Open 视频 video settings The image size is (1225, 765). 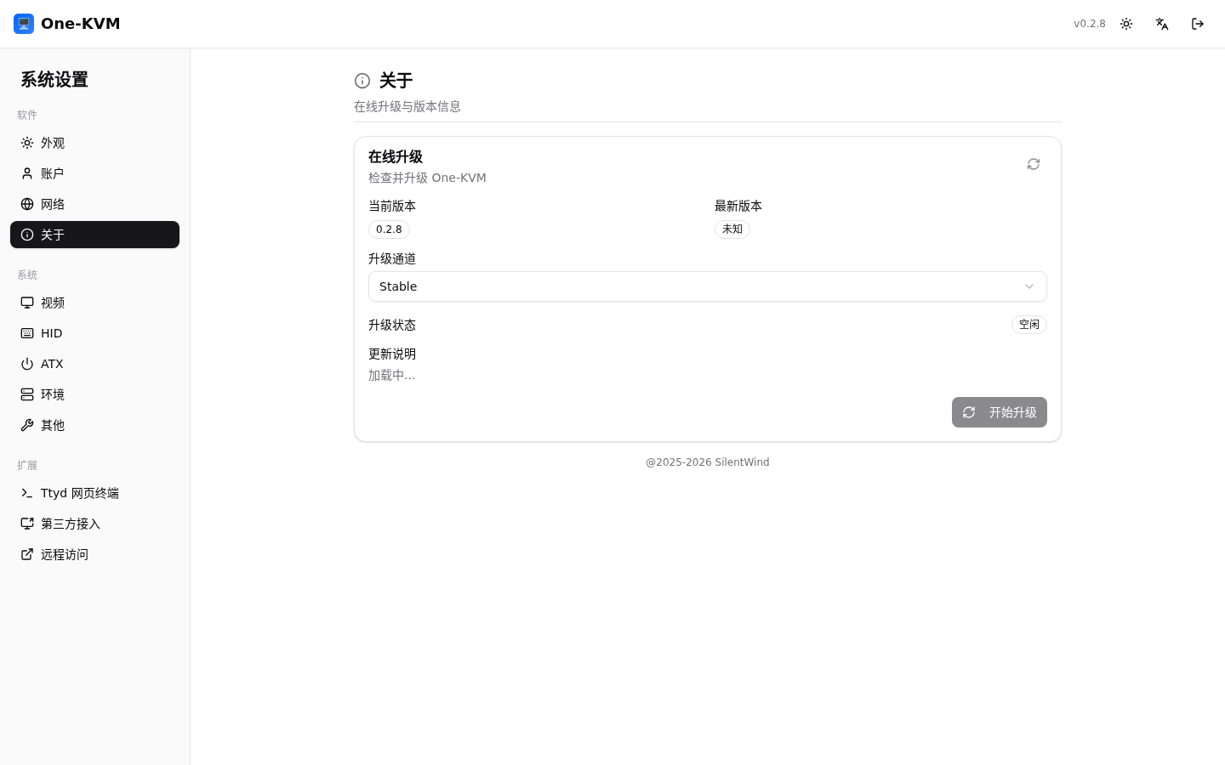94,303
